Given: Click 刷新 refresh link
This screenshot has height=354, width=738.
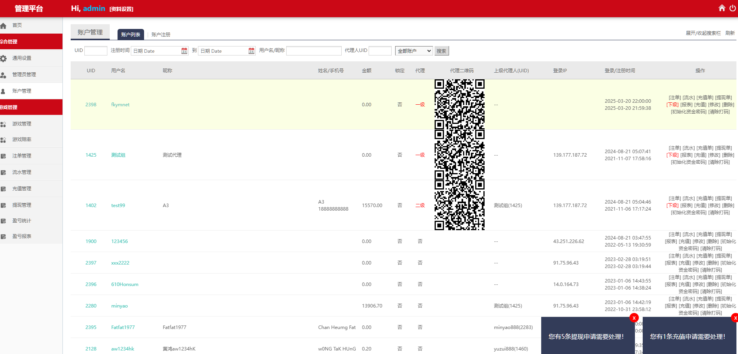Looking at the screenshot, I should (730, 33).
